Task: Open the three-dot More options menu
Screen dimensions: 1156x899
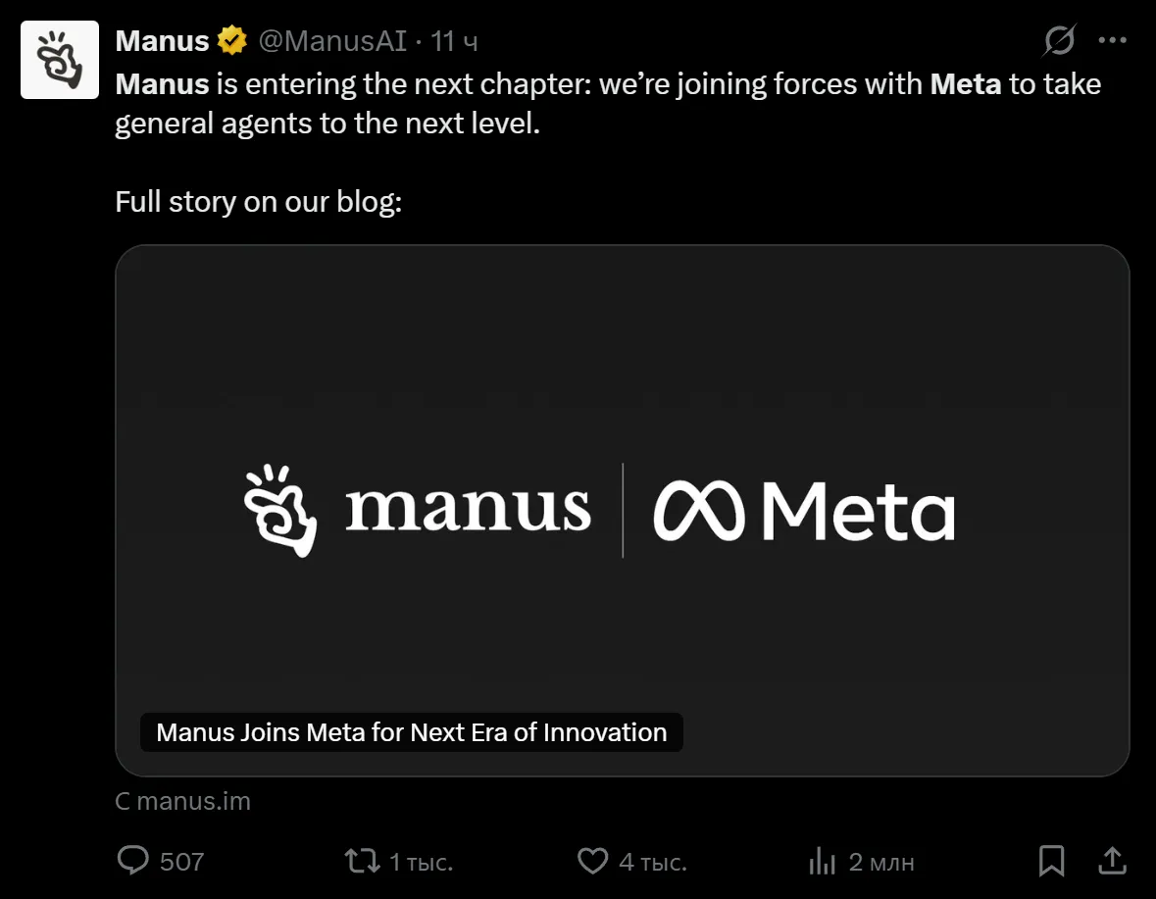Action: click(x=1113, y=40)
